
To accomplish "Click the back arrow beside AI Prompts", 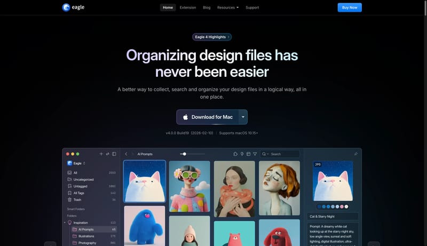I will (126, 154).
